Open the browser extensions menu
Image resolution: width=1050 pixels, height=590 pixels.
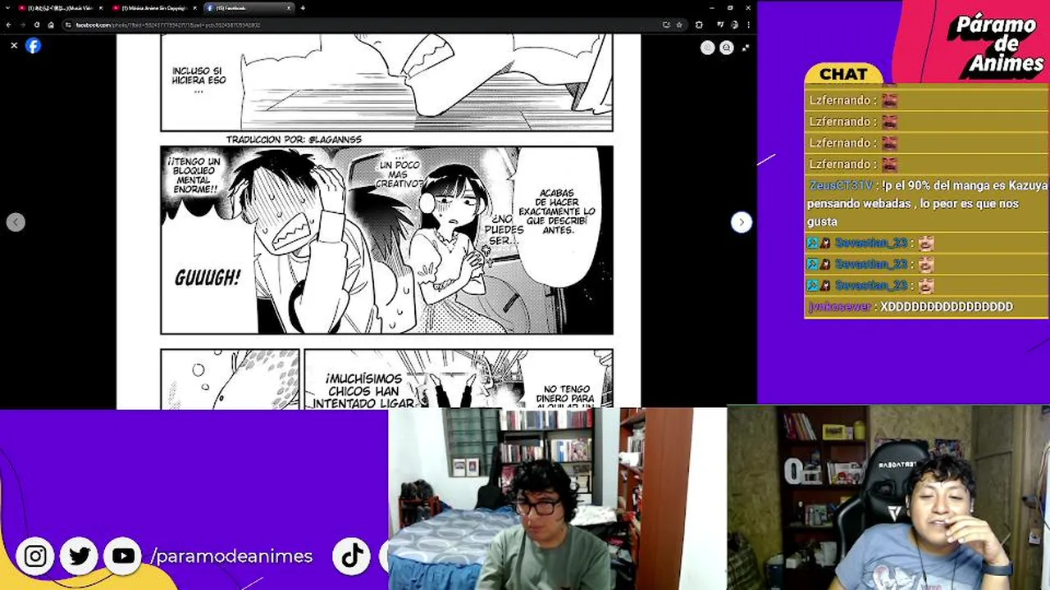point(699,25)
